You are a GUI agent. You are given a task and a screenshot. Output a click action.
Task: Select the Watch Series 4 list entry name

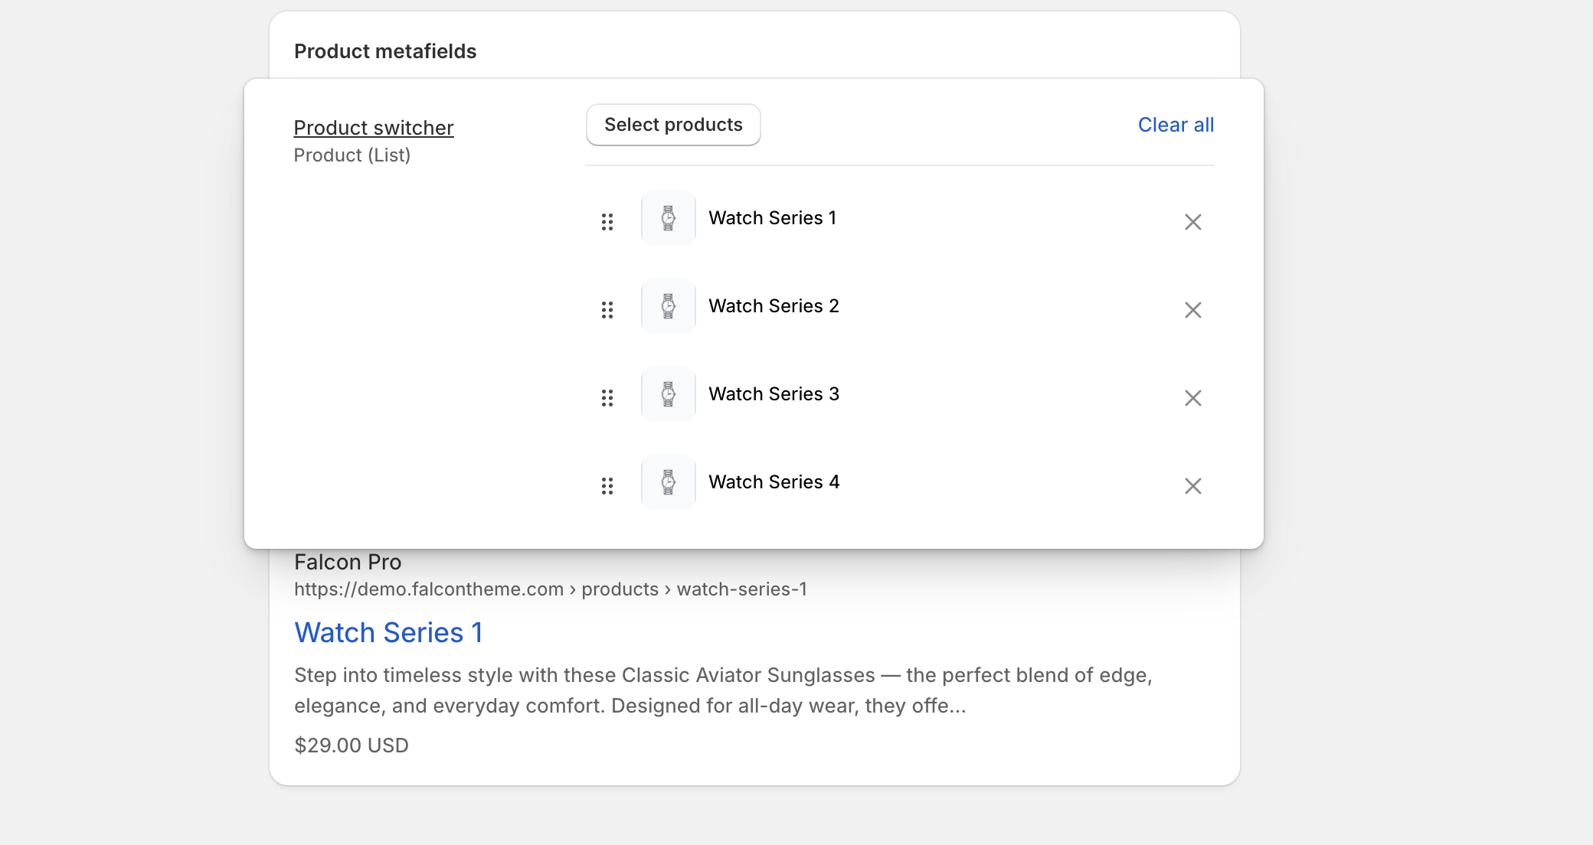pyautogui.click(x=774, y=482)
